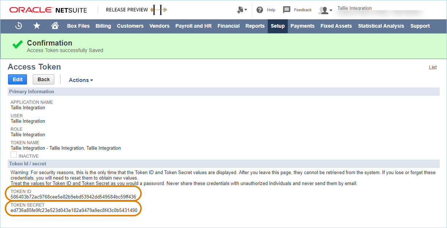Viewport: 447px width, 228px height.
Task: Open the Box Files menu
Action: (78, 26)
